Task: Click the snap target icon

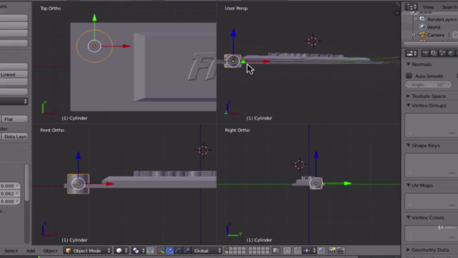Action: click(x=321, y=251)
